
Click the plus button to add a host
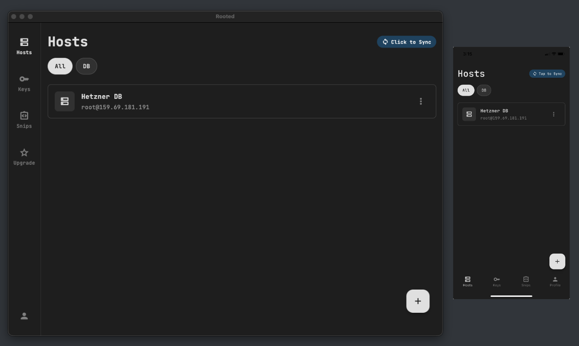coord(418,301)
